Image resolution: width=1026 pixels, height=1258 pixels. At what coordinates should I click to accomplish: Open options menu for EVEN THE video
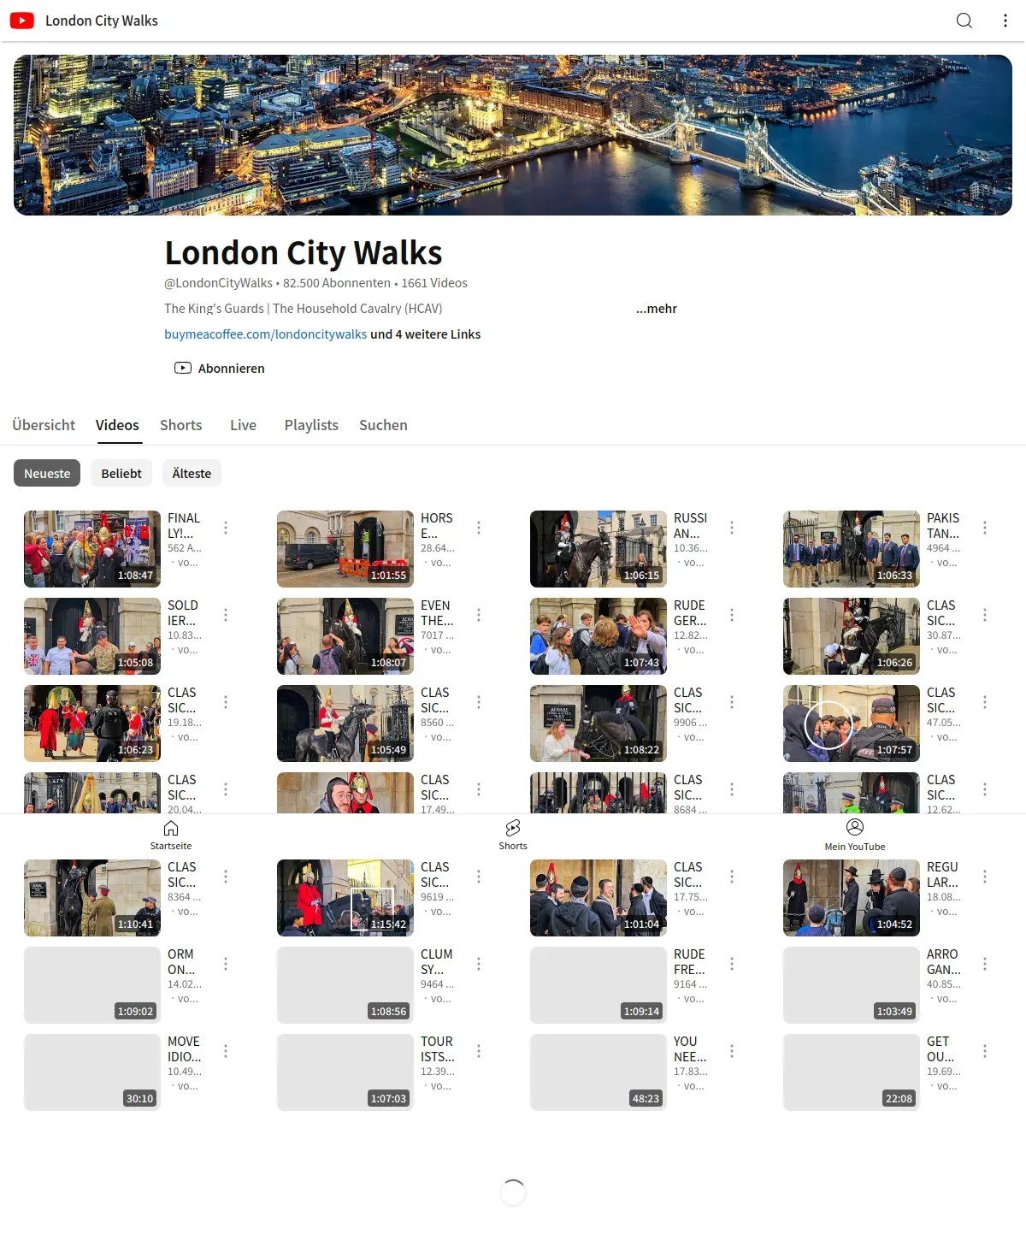[x=479, y=615]
